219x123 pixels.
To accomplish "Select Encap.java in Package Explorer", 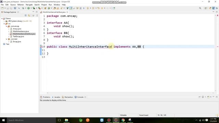I will pyautogui.click(x=17, y=42).
